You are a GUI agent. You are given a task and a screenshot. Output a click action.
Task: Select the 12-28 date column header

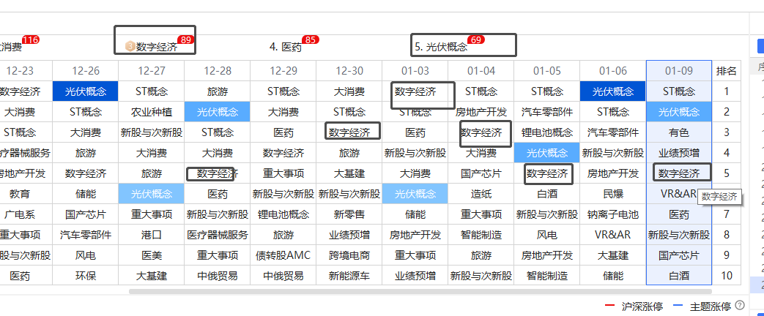tap(218, 71)
